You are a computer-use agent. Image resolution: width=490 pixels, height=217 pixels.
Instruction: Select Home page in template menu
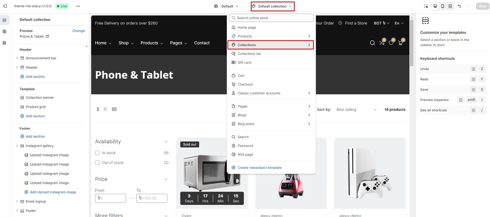tap(271, 27)
